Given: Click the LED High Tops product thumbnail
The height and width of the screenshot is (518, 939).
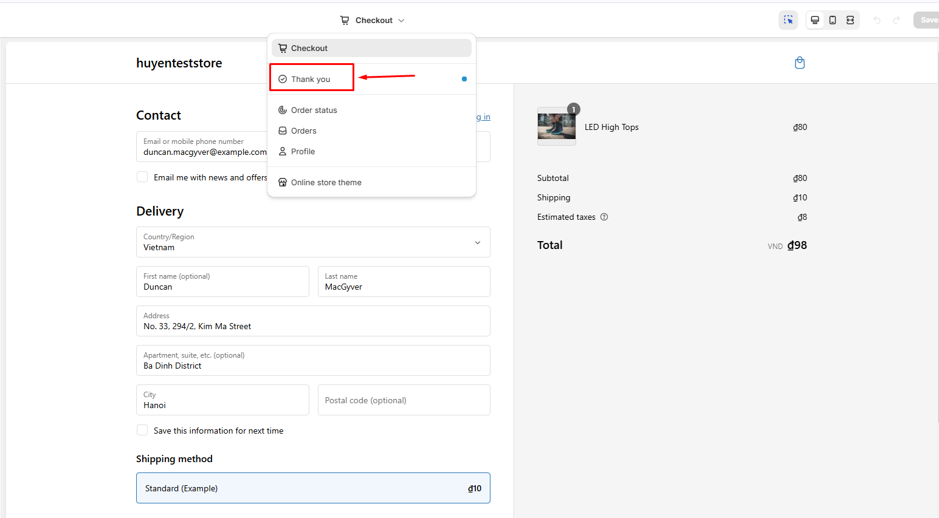Looking at the screenshot, I should tap(556, 126).
